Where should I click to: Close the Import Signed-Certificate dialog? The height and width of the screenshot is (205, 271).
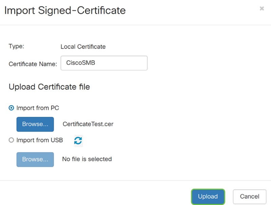(262, 8)
